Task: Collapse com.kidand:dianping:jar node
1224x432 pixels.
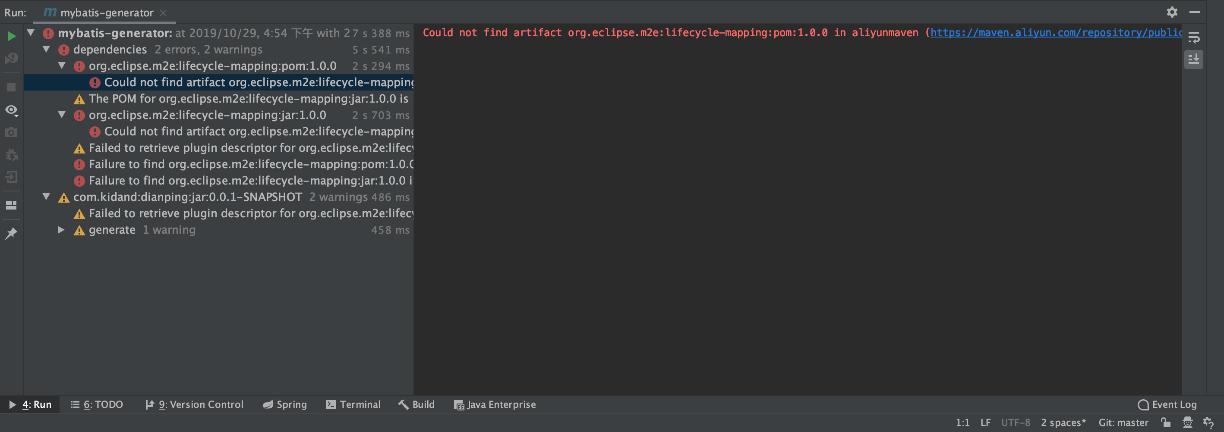Action: click(x=46, y=196)
